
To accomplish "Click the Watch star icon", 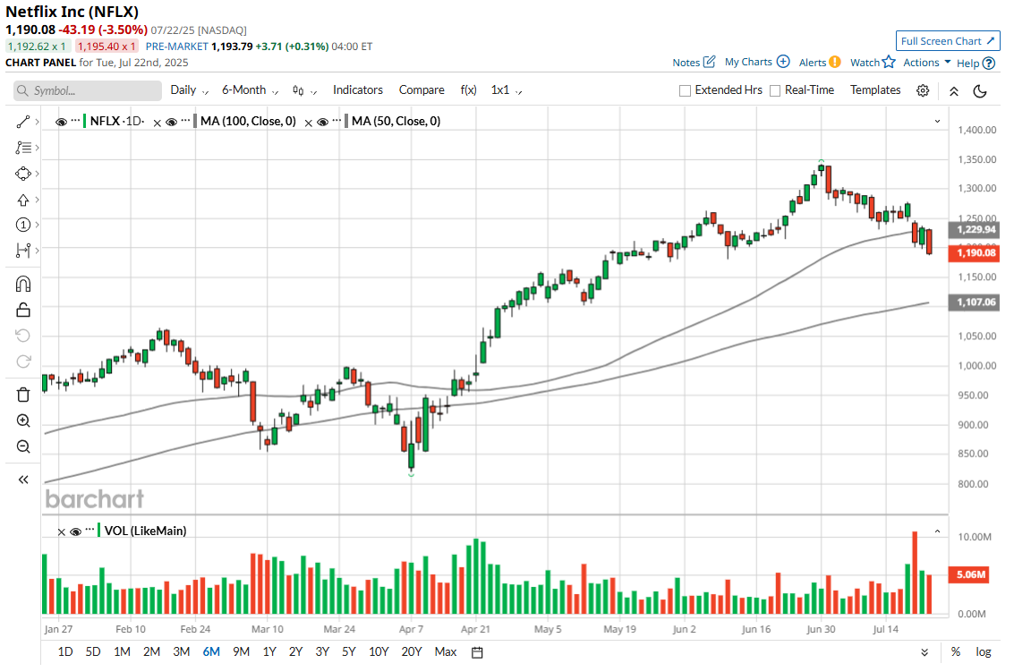I will point(890,62).
